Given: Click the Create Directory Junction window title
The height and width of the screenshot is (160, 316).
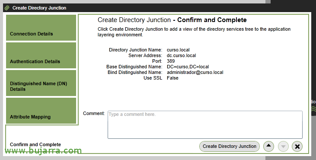Looking at the screenshot, I should (39, 8).
